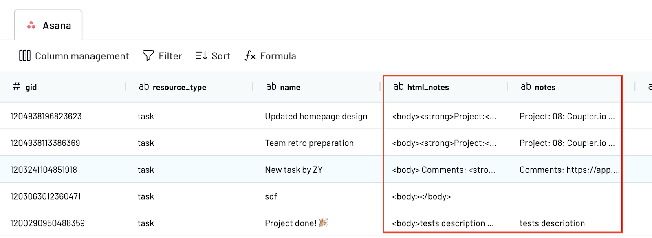Click the Asana logo icon in tab
This screenshot has width=652, height=238.
pyautogui.click(x=31, y=25)
